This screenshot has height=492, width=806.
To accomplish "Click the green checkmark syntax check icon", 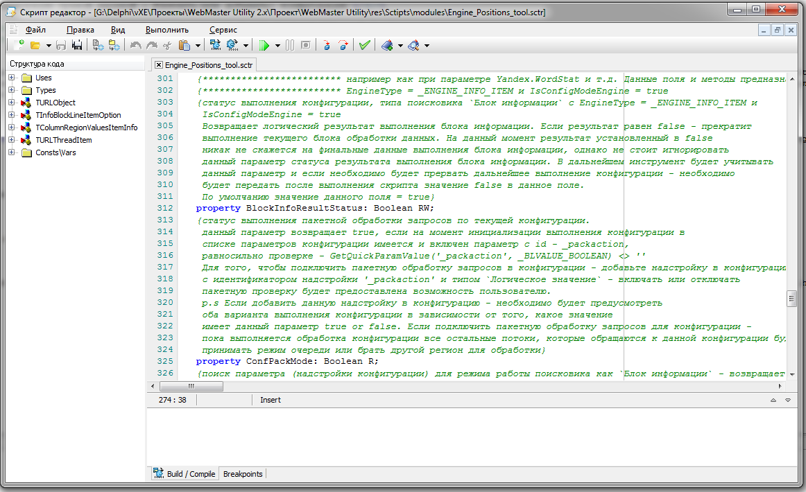I will (x=364, y=45).
